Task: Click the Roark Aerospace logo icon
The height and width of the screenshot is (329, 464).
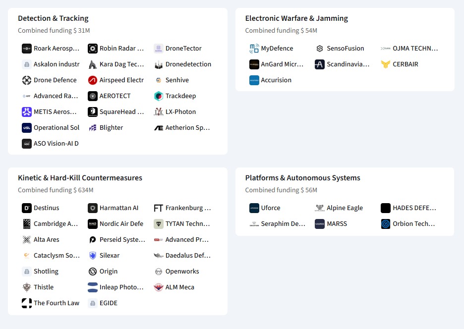Action: pos(27,49)
